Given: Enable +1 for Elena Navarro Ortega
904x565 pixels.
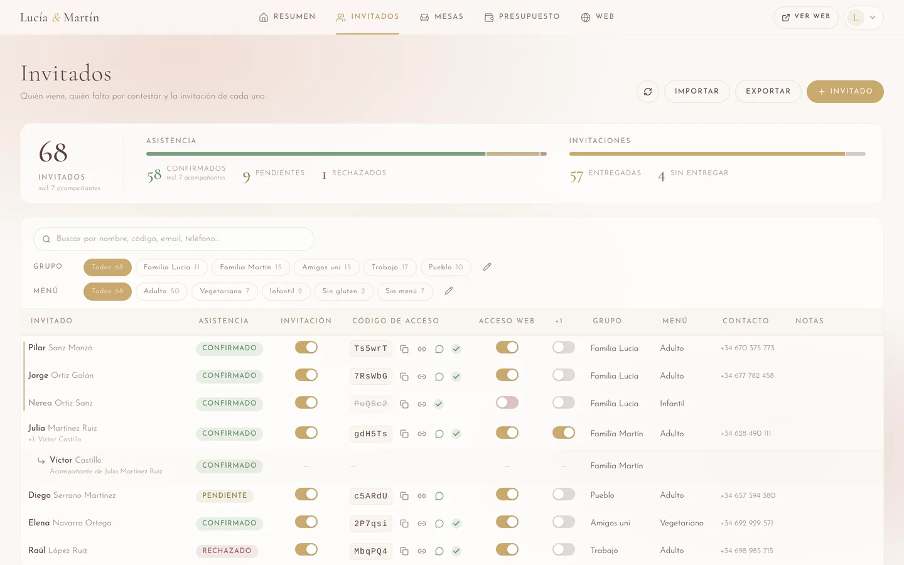Looking at the screenshot, I should [564, 522].
